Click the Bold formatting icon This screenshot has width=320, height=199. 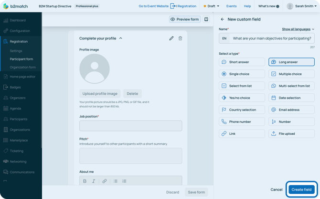point(85,181)
